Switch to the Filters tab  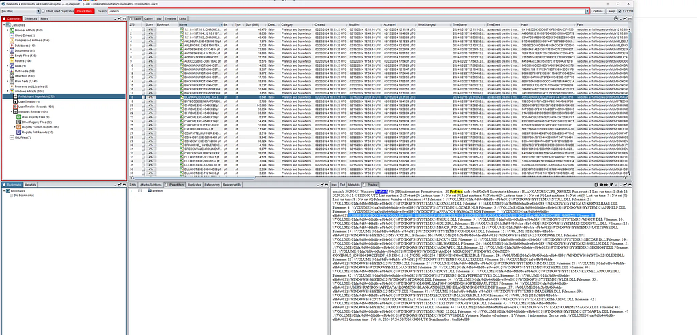44,19
